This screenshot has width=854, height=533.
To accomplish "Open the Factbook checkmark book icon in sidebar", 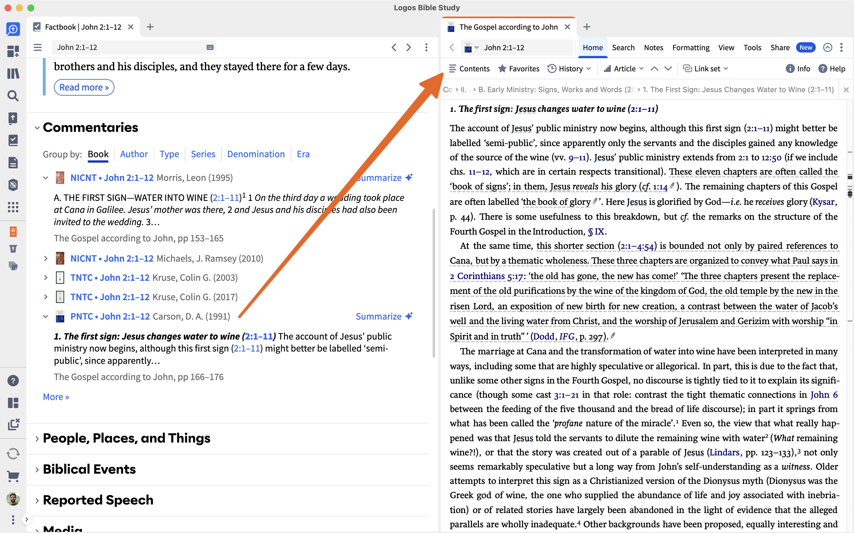I will pos(13,140).
